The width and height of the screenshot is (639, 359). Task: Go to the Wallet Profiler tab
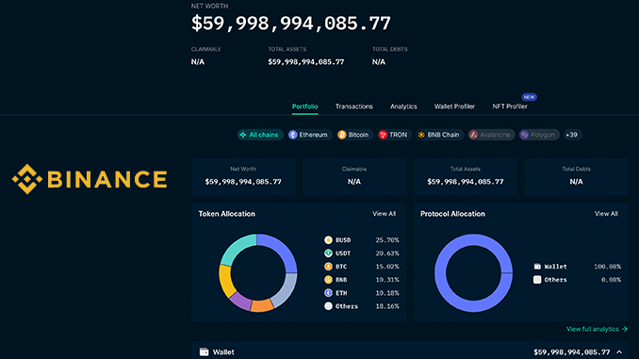point(454,106)
